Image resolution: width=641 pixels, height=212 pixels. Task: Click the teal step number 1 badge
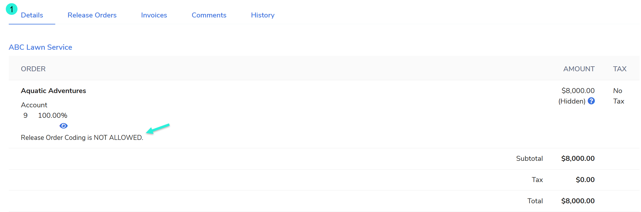pyautogui.click(x=11, y=9)
